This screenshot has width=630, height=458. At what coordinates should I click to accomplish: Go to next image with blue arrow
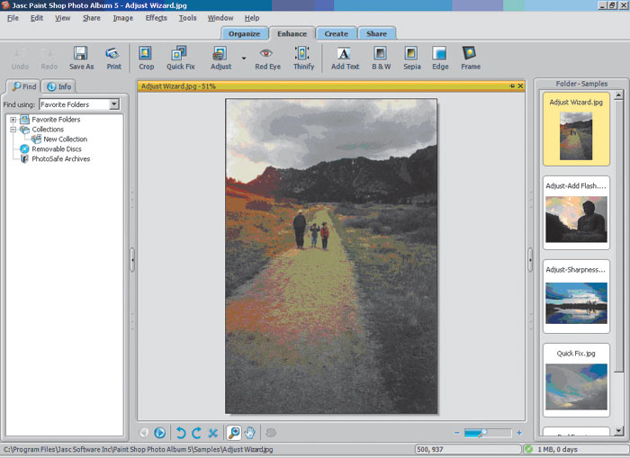[160, 433]
